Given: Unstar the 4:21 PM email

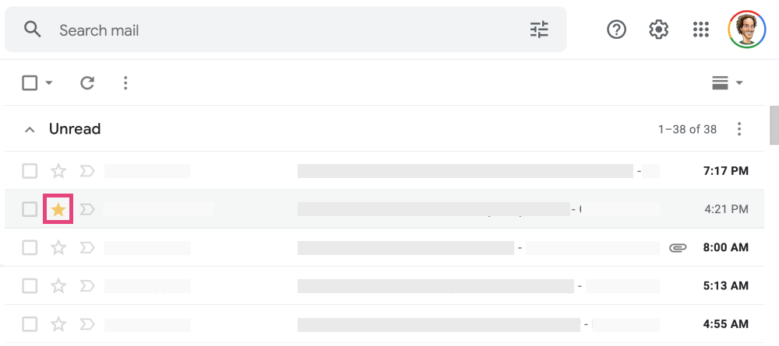Looking at the screenshot, I should pos(58,209).
